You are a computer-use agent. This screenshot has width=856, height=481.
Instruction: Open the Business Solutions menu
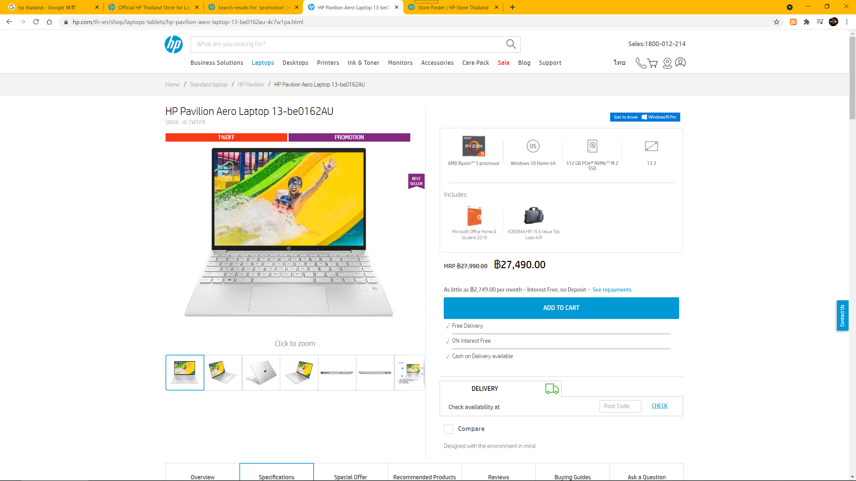tap(217, 63)
